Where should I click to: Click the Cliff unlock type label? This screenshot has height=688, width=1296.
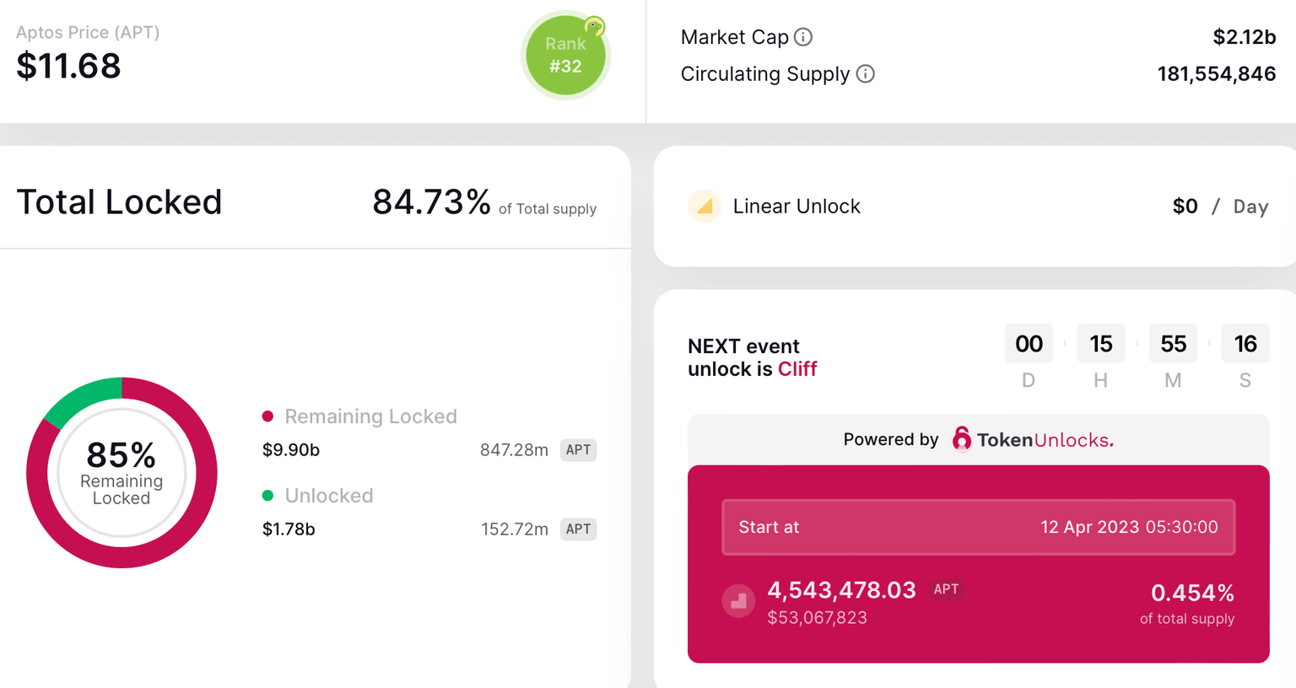click(796, 368)
